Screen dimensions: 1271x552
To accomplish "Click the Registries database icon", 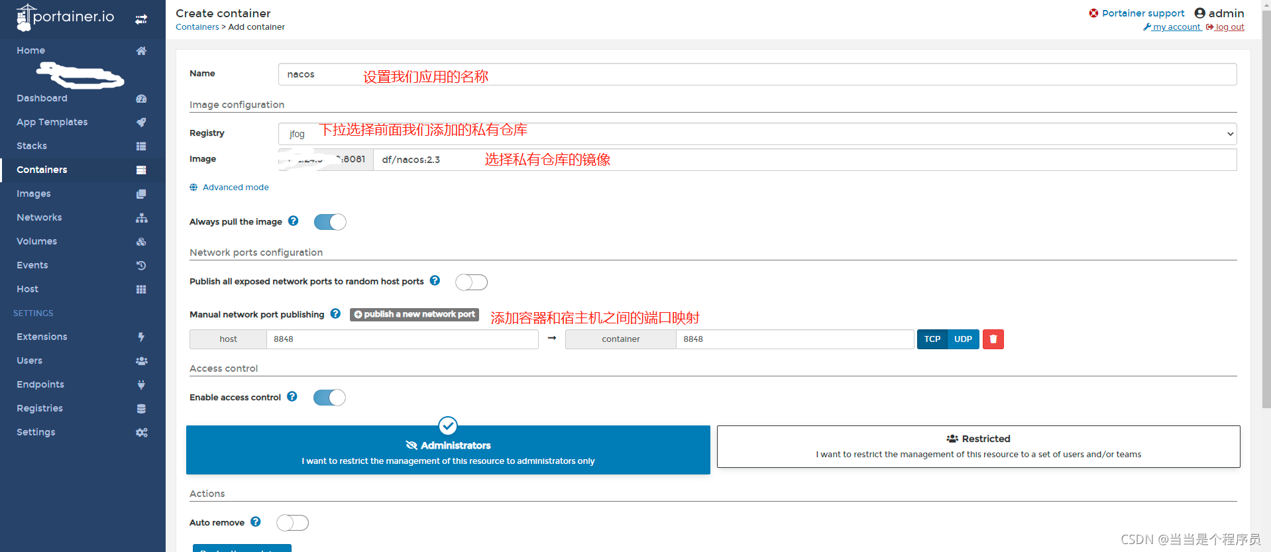I will [141, 409].
